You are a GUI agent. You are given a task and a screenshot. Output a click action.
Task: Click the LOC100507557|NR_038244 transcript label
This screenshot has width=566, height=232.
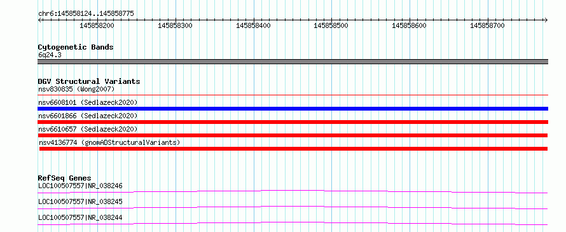point(80,217)
